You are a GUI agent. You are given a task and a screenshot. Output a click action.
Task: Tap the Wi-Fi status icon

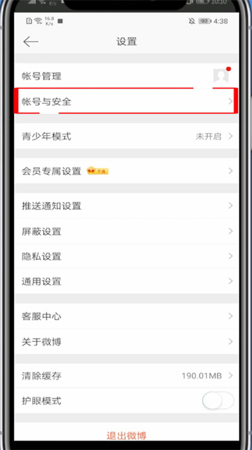(x=38, y=21)
